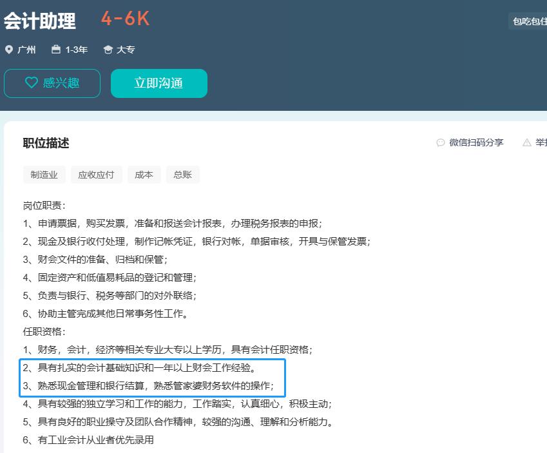Click the line starting 5、具有良好的职业操守
Viewport: 547px width, 453px height.
coord(178,422)
